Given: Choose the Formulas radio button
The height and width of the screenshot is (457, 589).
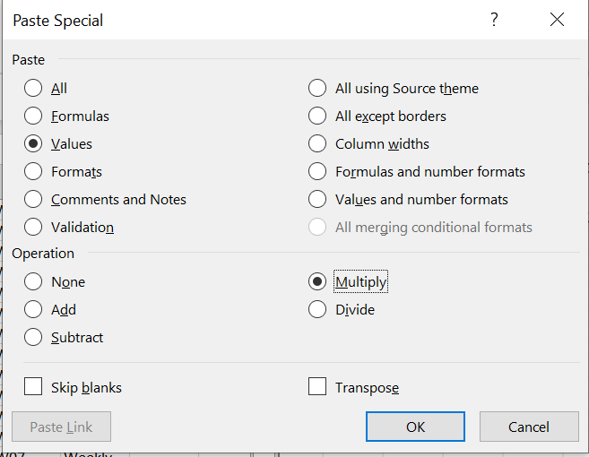Looking at the screenshot, I should [x=34, y=116].
